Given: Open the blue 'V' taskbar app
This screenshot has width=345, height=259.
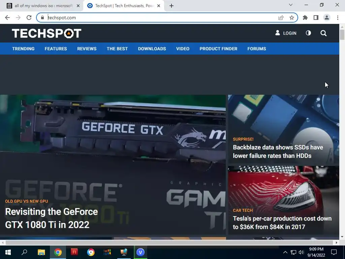Looking at the screenshot, I should (x=140, y=252).
